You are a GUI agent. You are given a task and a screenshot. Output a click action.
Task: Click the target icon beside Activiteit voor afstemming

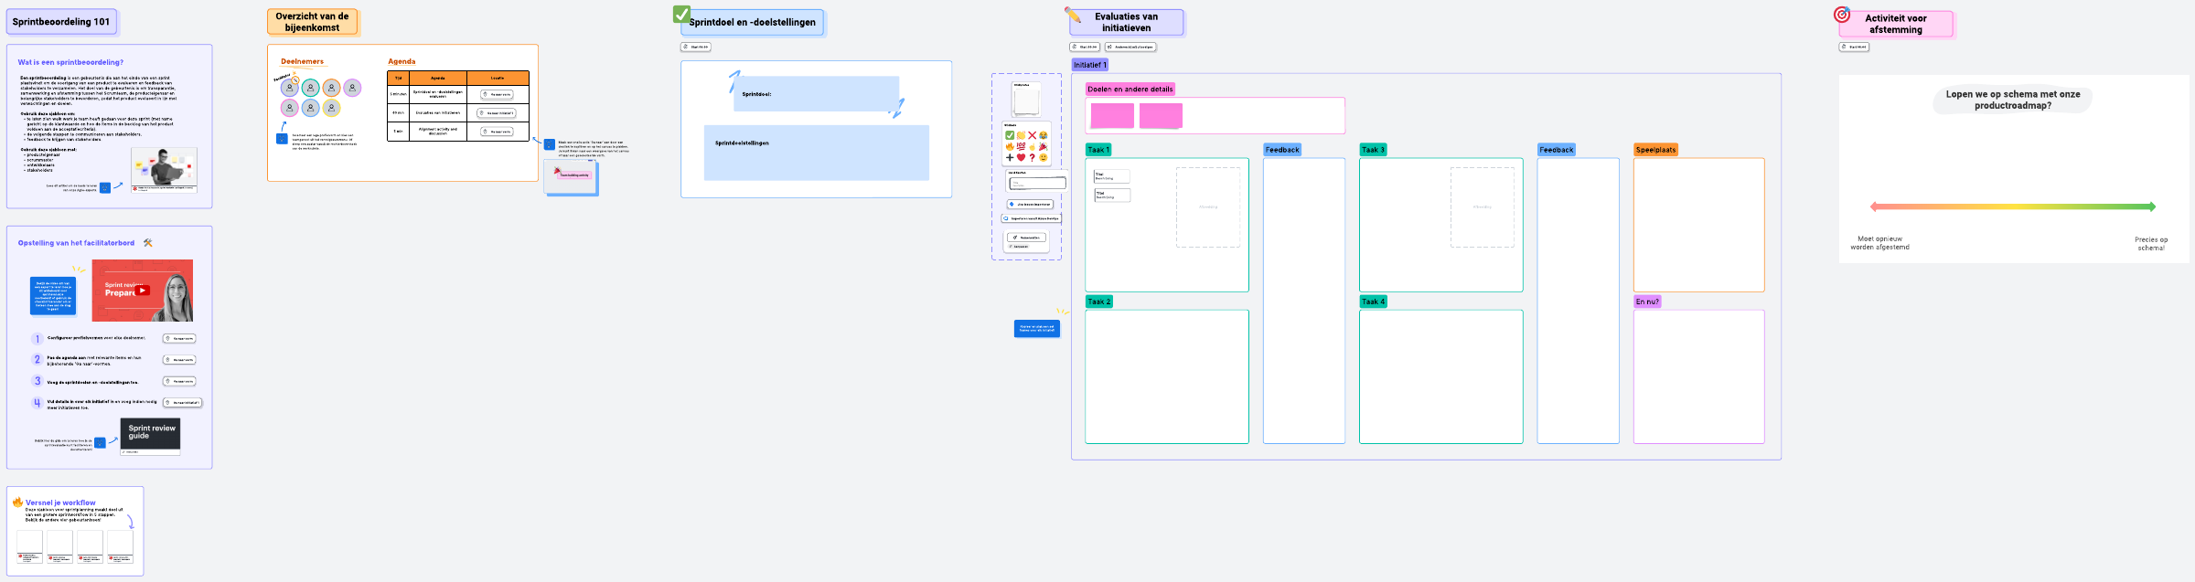tap(1841, 15)
